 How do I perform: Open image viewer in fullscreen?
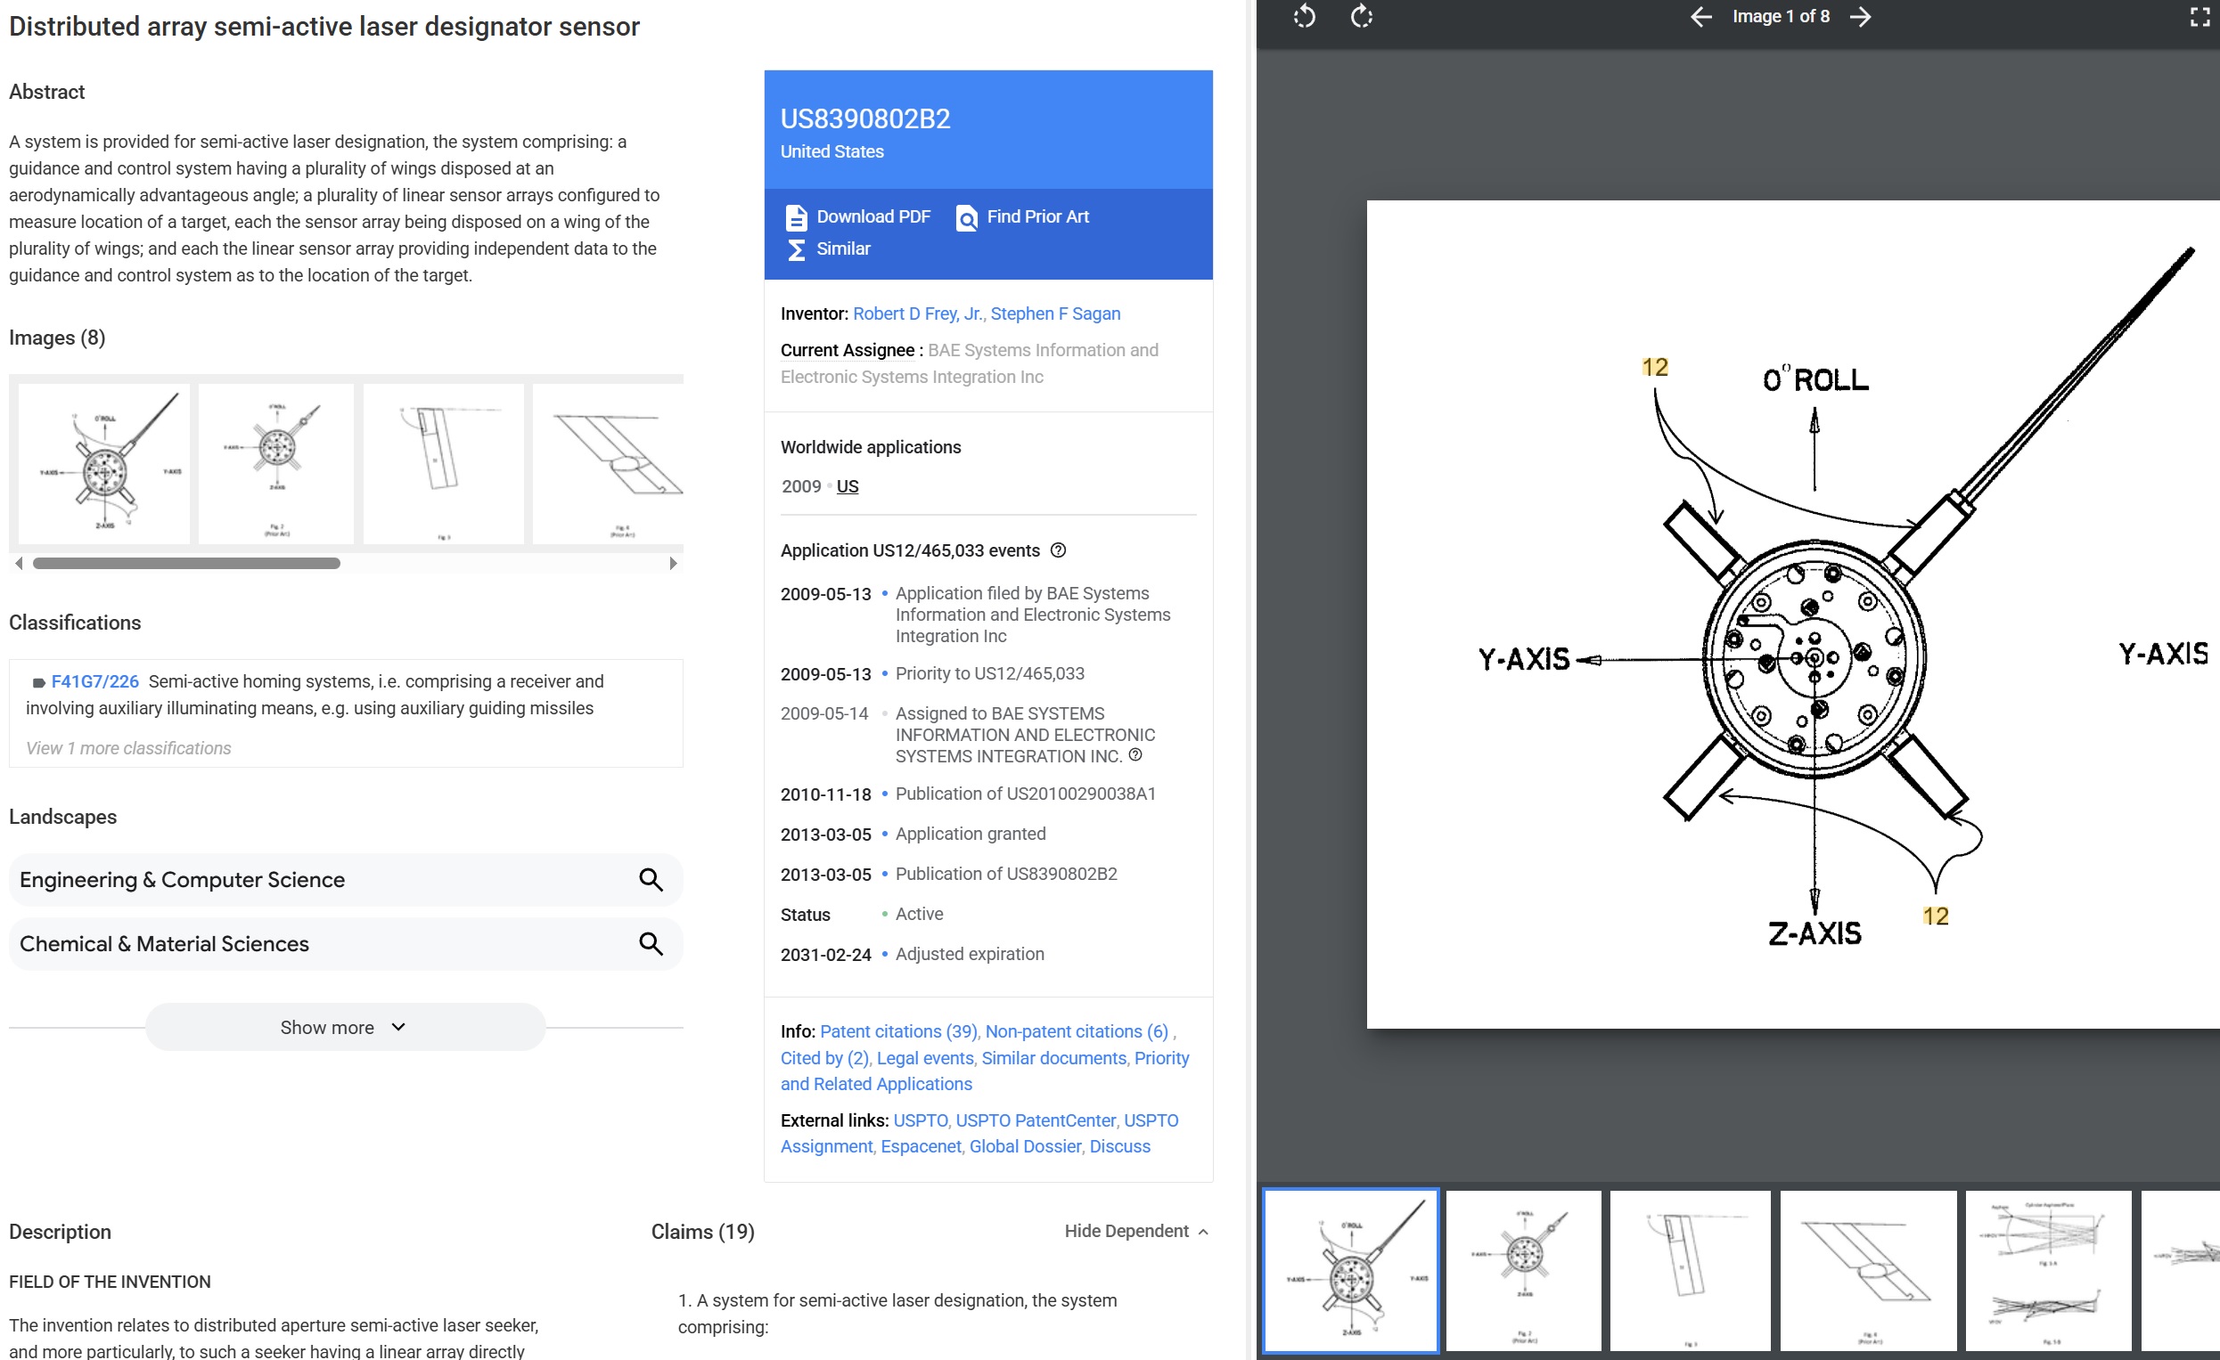[x=2200, y=16]
